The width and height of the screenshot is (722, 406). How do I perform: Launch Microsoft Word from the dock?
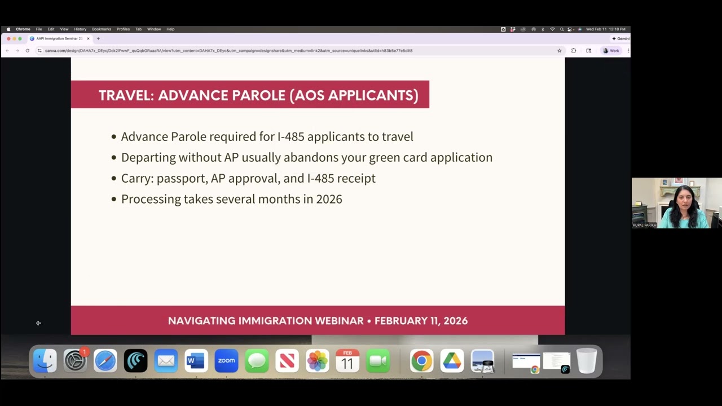click(x=196, y=361)
